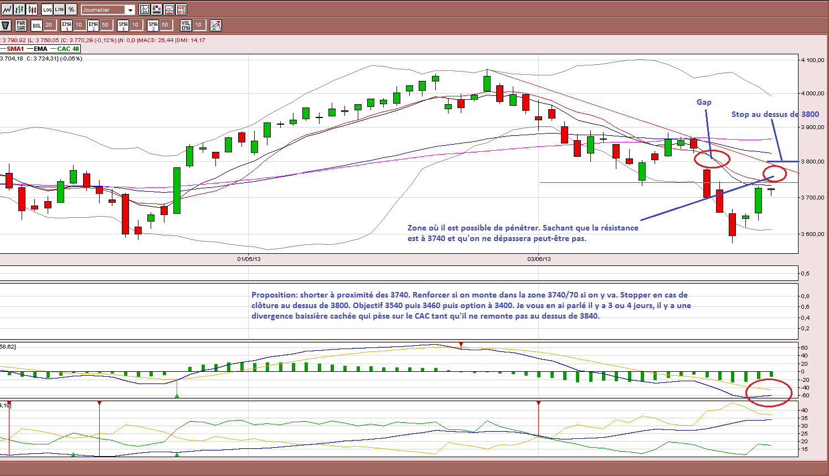Click the 4 100,00 price axis label
829x476 pixels.
click(x=812, y=60)
